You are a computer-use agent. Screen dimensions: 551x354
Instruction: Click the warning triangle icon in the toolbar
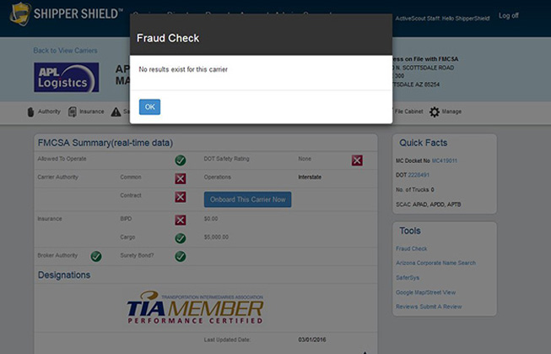[x=116, y=112]
